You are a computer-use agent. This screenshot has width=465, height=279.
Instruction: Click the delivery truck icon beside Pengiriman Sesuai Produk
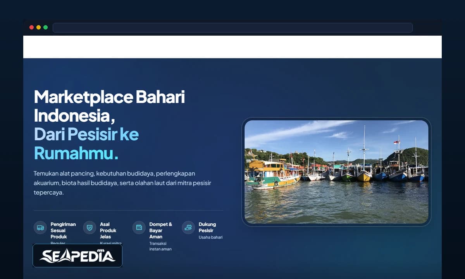click(40, 227)
